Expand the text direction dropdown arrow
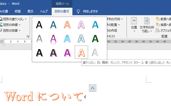Viewport: 171px width, 106px height. (x=122, y=19)
